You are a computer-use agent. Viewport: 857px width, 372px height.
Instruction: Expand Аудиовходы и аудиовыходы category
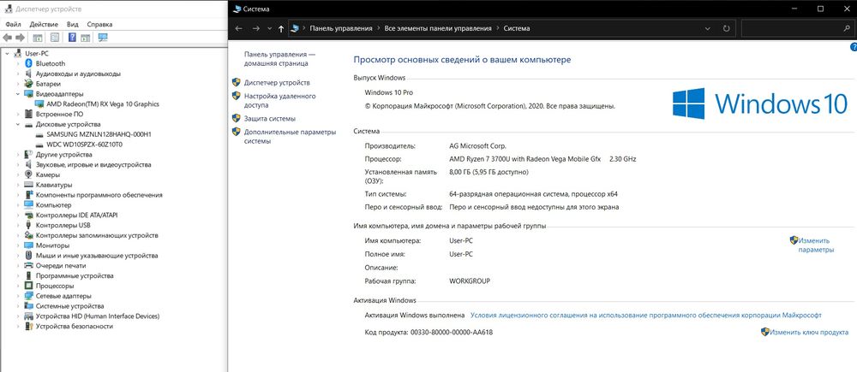coord(17,74)
